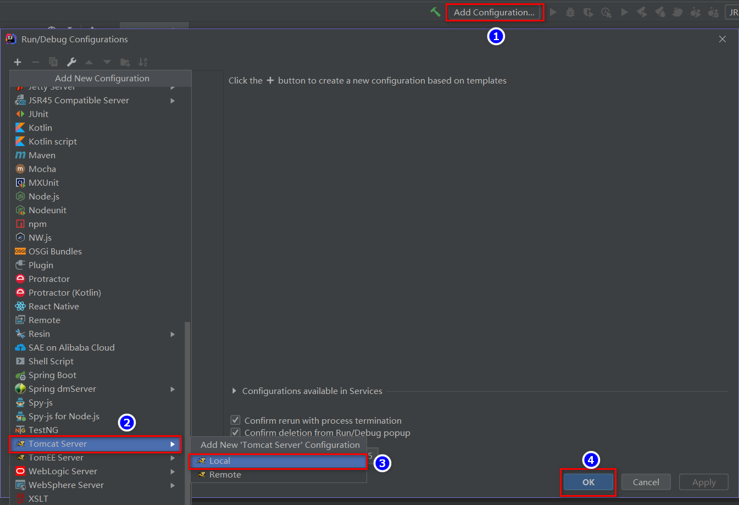Click the JUnit icon in the list

coord(20,114)
